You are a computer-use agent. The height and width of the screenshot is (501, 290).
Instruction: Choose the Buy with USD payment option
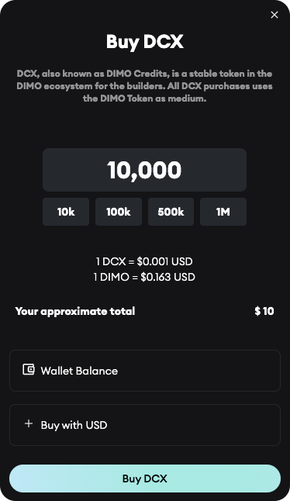pyautogui.click(x=145, y=425)
